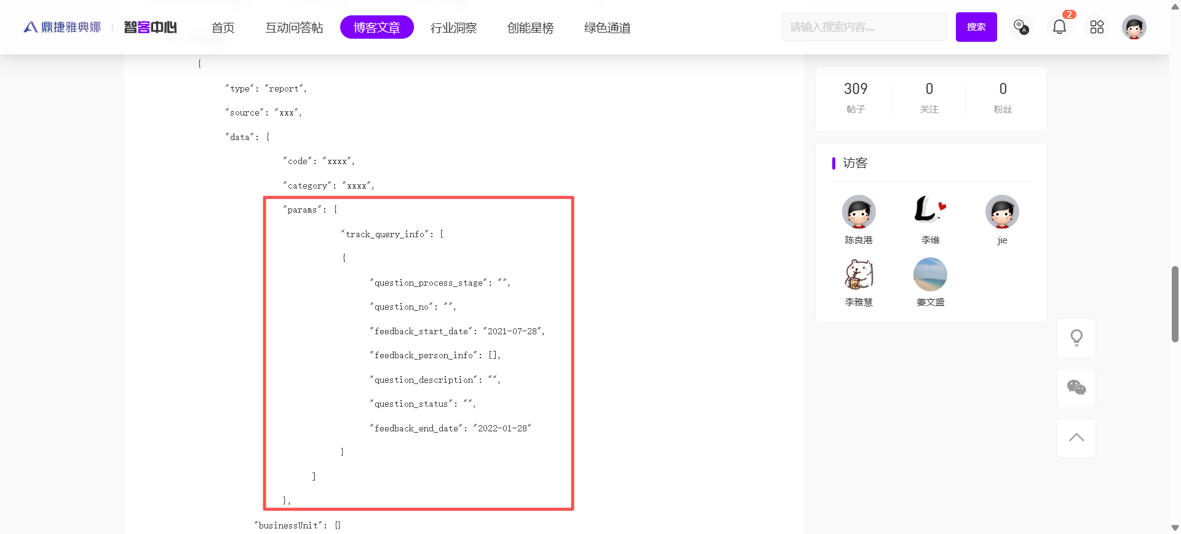Open the WeChat floating icon

pos(1076,388)
